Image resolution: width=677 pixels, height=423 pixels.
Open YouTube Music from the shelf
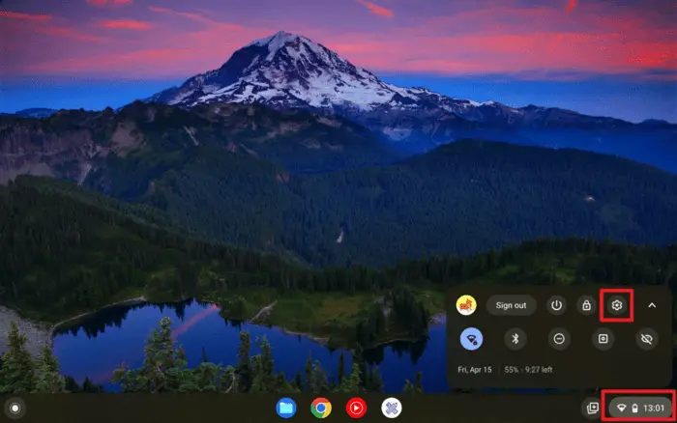point(356,408)
